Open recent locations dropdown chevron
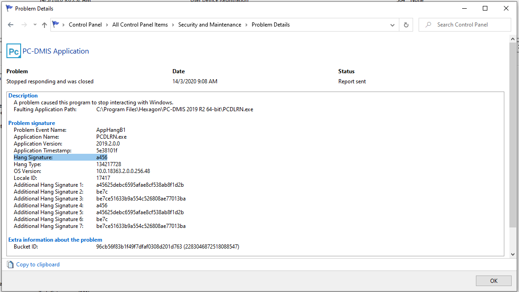 coord(35,25)
